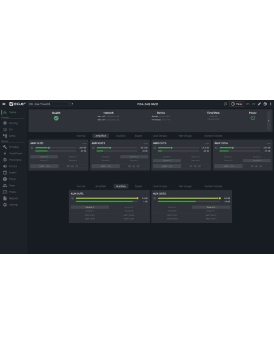Click the AMP OUT3 volume slider
Viewport: 274px width, 354px height.
179,148
